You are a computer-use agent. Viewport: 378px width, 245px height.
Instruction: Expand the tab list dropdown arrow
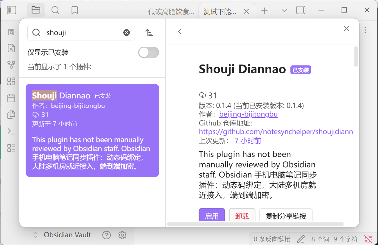pyautogui.click(x=284, y=11)
